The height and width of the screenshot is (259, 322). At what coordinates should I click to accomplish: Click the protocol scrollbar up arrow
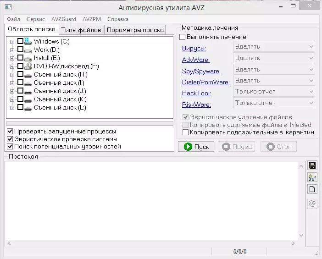(x=301, y=166)
